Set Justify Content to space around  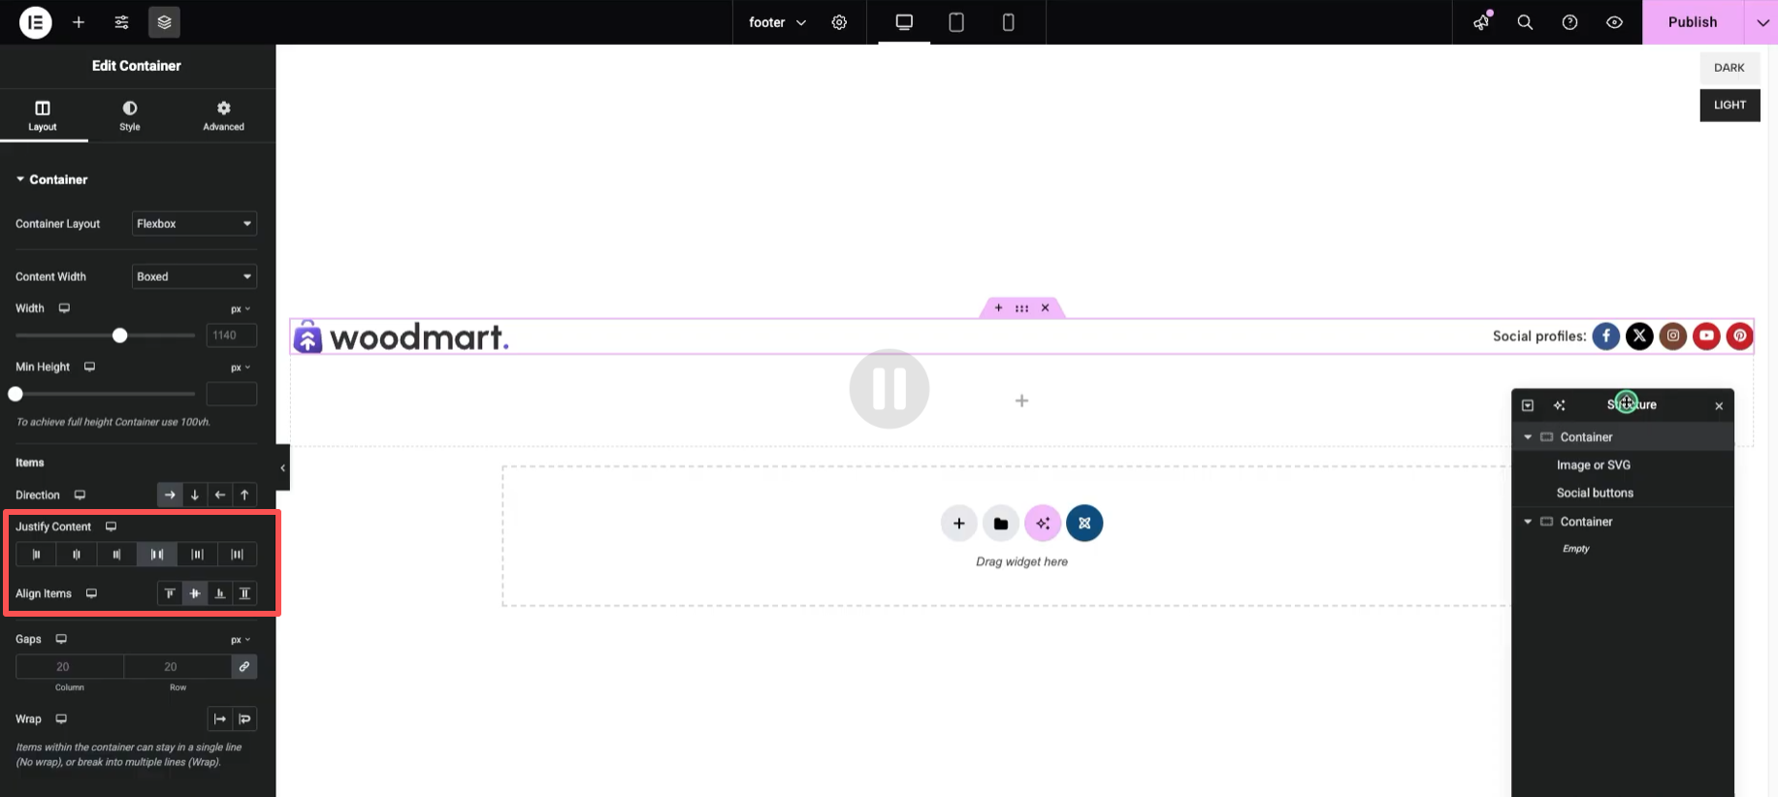pyautogui.click(x=197, y=555)
